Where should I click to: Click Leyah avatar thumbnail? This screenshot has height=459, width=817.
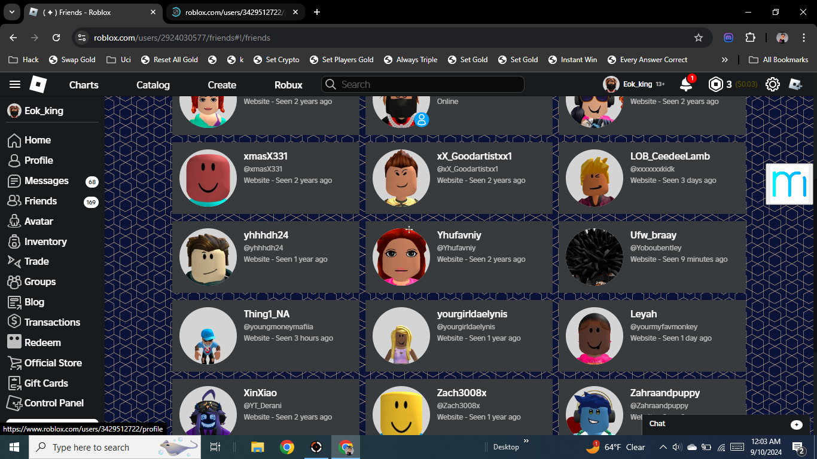click(595, 336)
